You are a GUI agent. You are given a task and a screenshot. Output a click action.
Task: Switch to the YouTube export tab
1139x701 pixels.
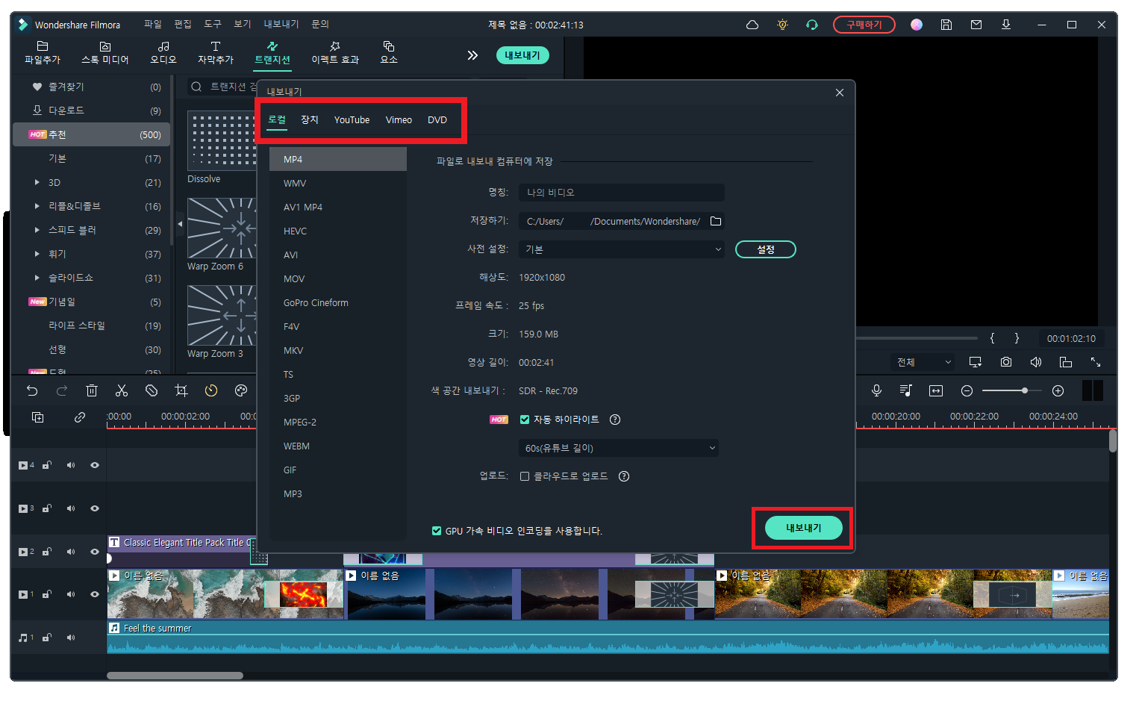352,119
